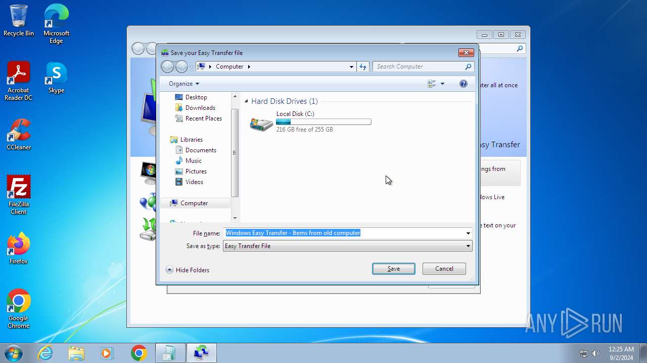This screenshot has width=647, height=363.
Task: Click the change view icon
Action: point(432,84)
